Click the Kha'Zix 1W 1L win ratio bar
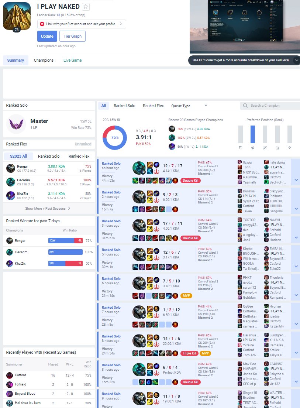 [x=66, y=264]
